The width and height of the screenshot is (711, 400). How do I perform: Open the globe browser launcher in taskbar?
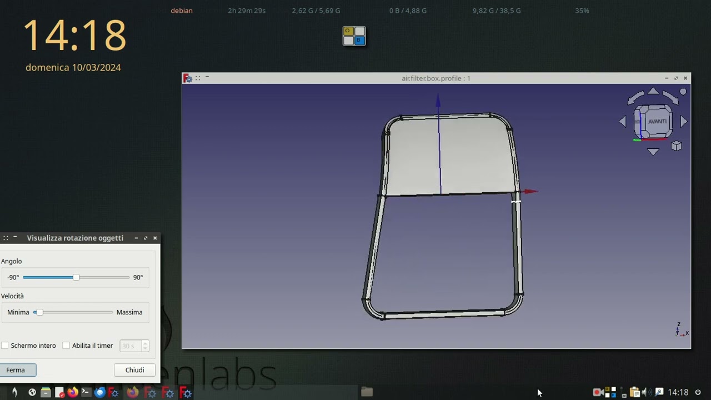(x=32, y=392)
